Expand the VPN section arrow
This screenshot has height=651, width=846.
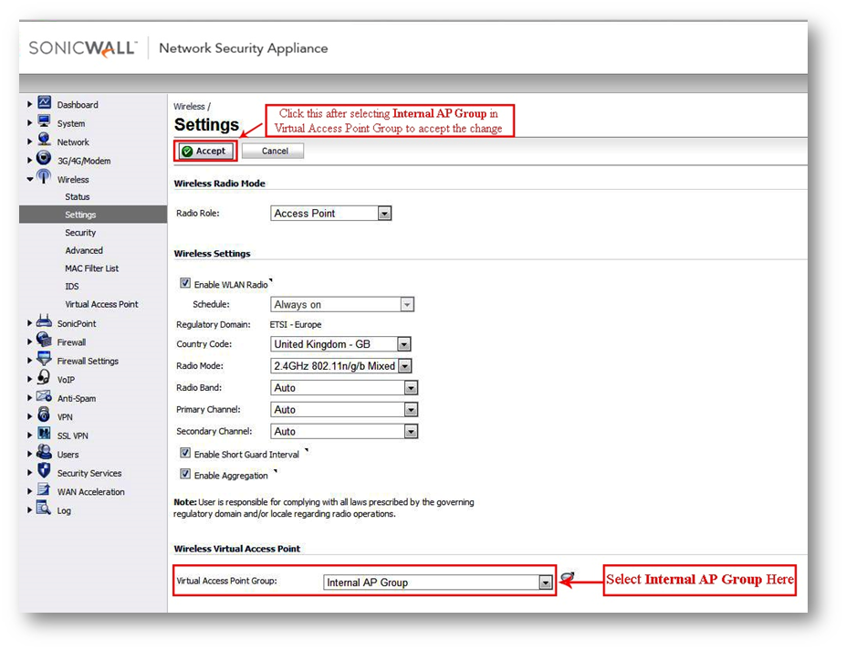click(30, 416)
